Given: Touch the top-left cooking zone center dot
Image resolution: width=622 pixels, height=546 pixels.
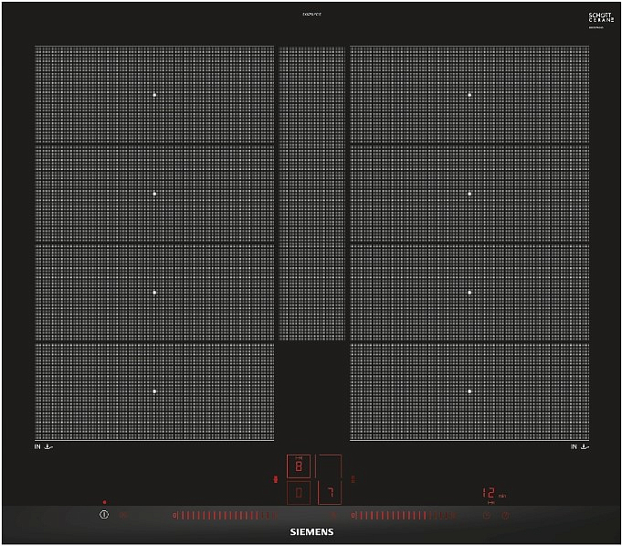Looking at the screenshot, I should pos(154,95).
